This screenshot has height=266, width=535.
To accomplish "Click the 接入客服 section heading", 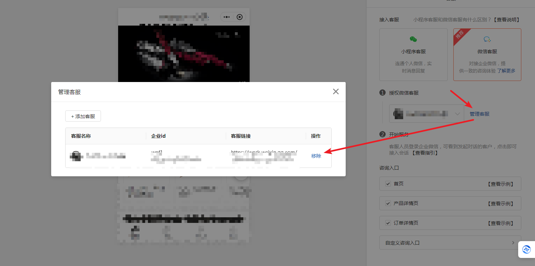I will tap(389, 20).
